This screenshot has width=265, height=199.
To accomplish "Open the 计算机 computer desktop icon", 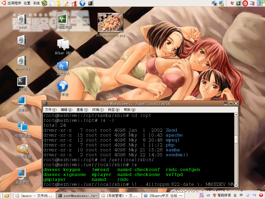I will (x=23, y=104).
